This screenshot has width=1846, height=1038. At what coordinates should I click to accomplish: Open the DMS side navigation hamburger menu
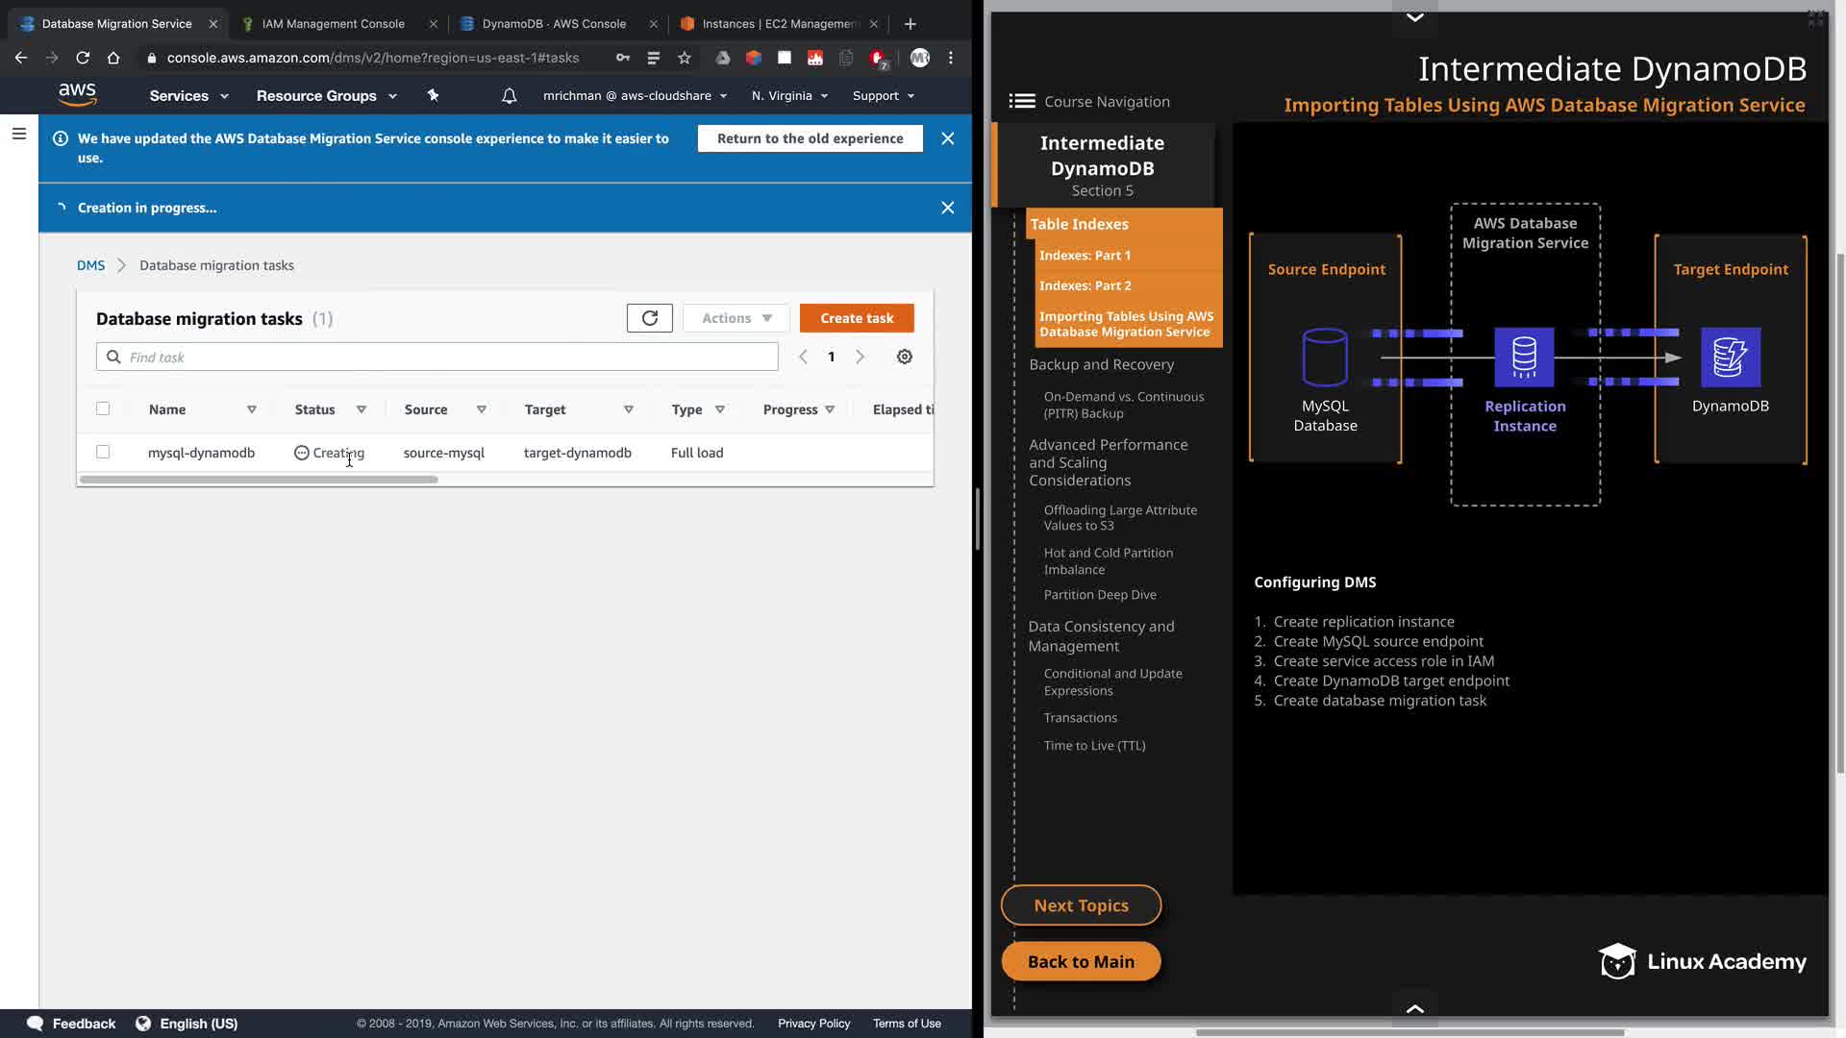tap(18, 134)
